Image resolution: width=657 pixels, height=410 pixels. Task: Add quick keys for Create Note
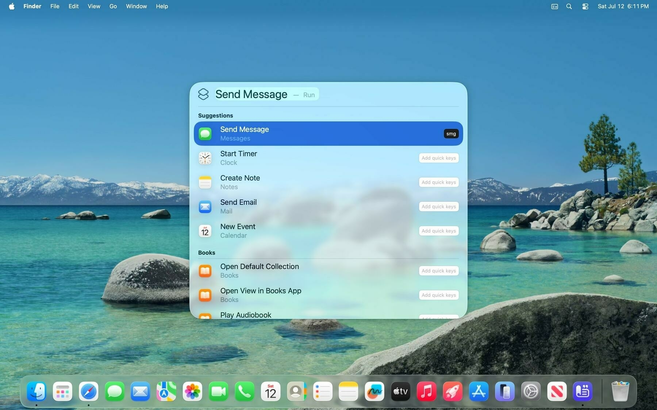(439, 182)
